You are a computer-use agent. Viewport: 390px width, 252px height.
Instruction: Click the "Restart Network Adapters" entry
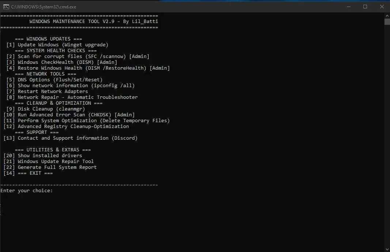click(x=53, y=92)
